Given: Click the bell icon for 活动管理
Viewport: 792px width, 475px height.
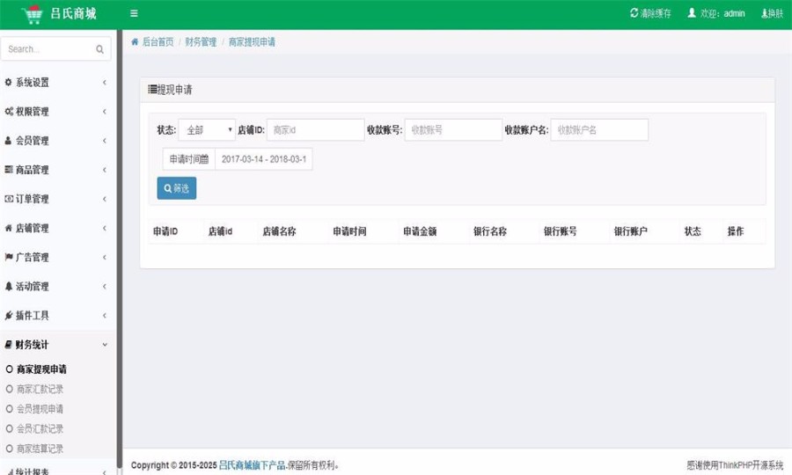Looking at the screenshot, I should [x=8, y=286].
